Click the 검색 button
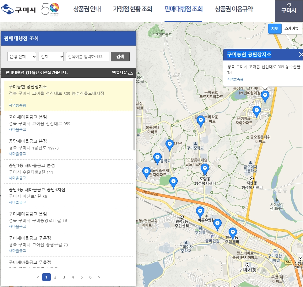Viewport: 303px width, 287px height. click(120, 57)
